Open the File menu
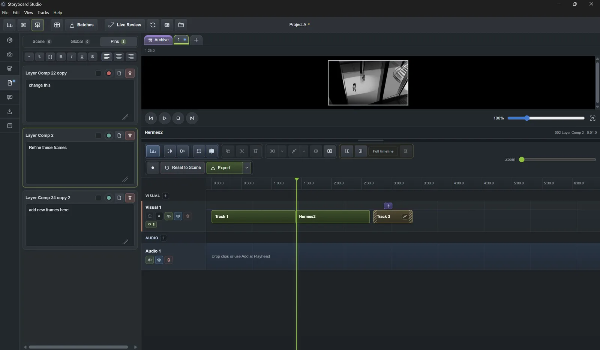Viewport: 600px width, 350px height. (x=5, y=12)
